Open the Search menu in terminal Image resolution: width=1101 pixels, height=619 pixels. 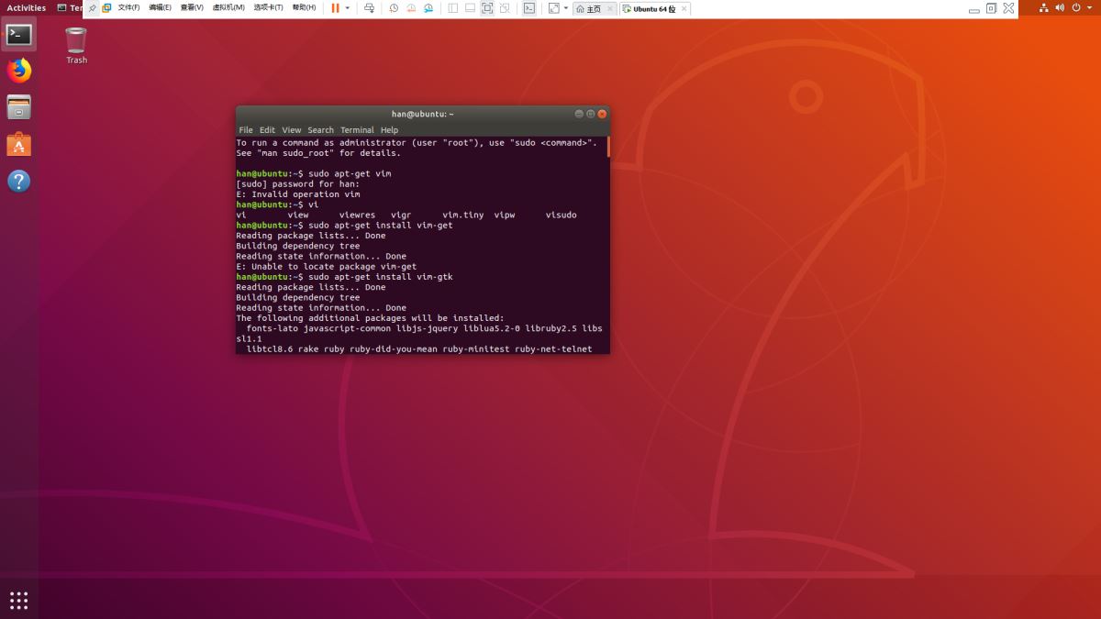point(320,130)
